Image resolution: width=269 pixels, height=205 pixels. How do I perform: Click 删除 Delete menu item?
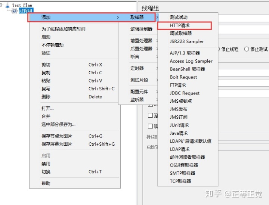[x=74, y=97]
